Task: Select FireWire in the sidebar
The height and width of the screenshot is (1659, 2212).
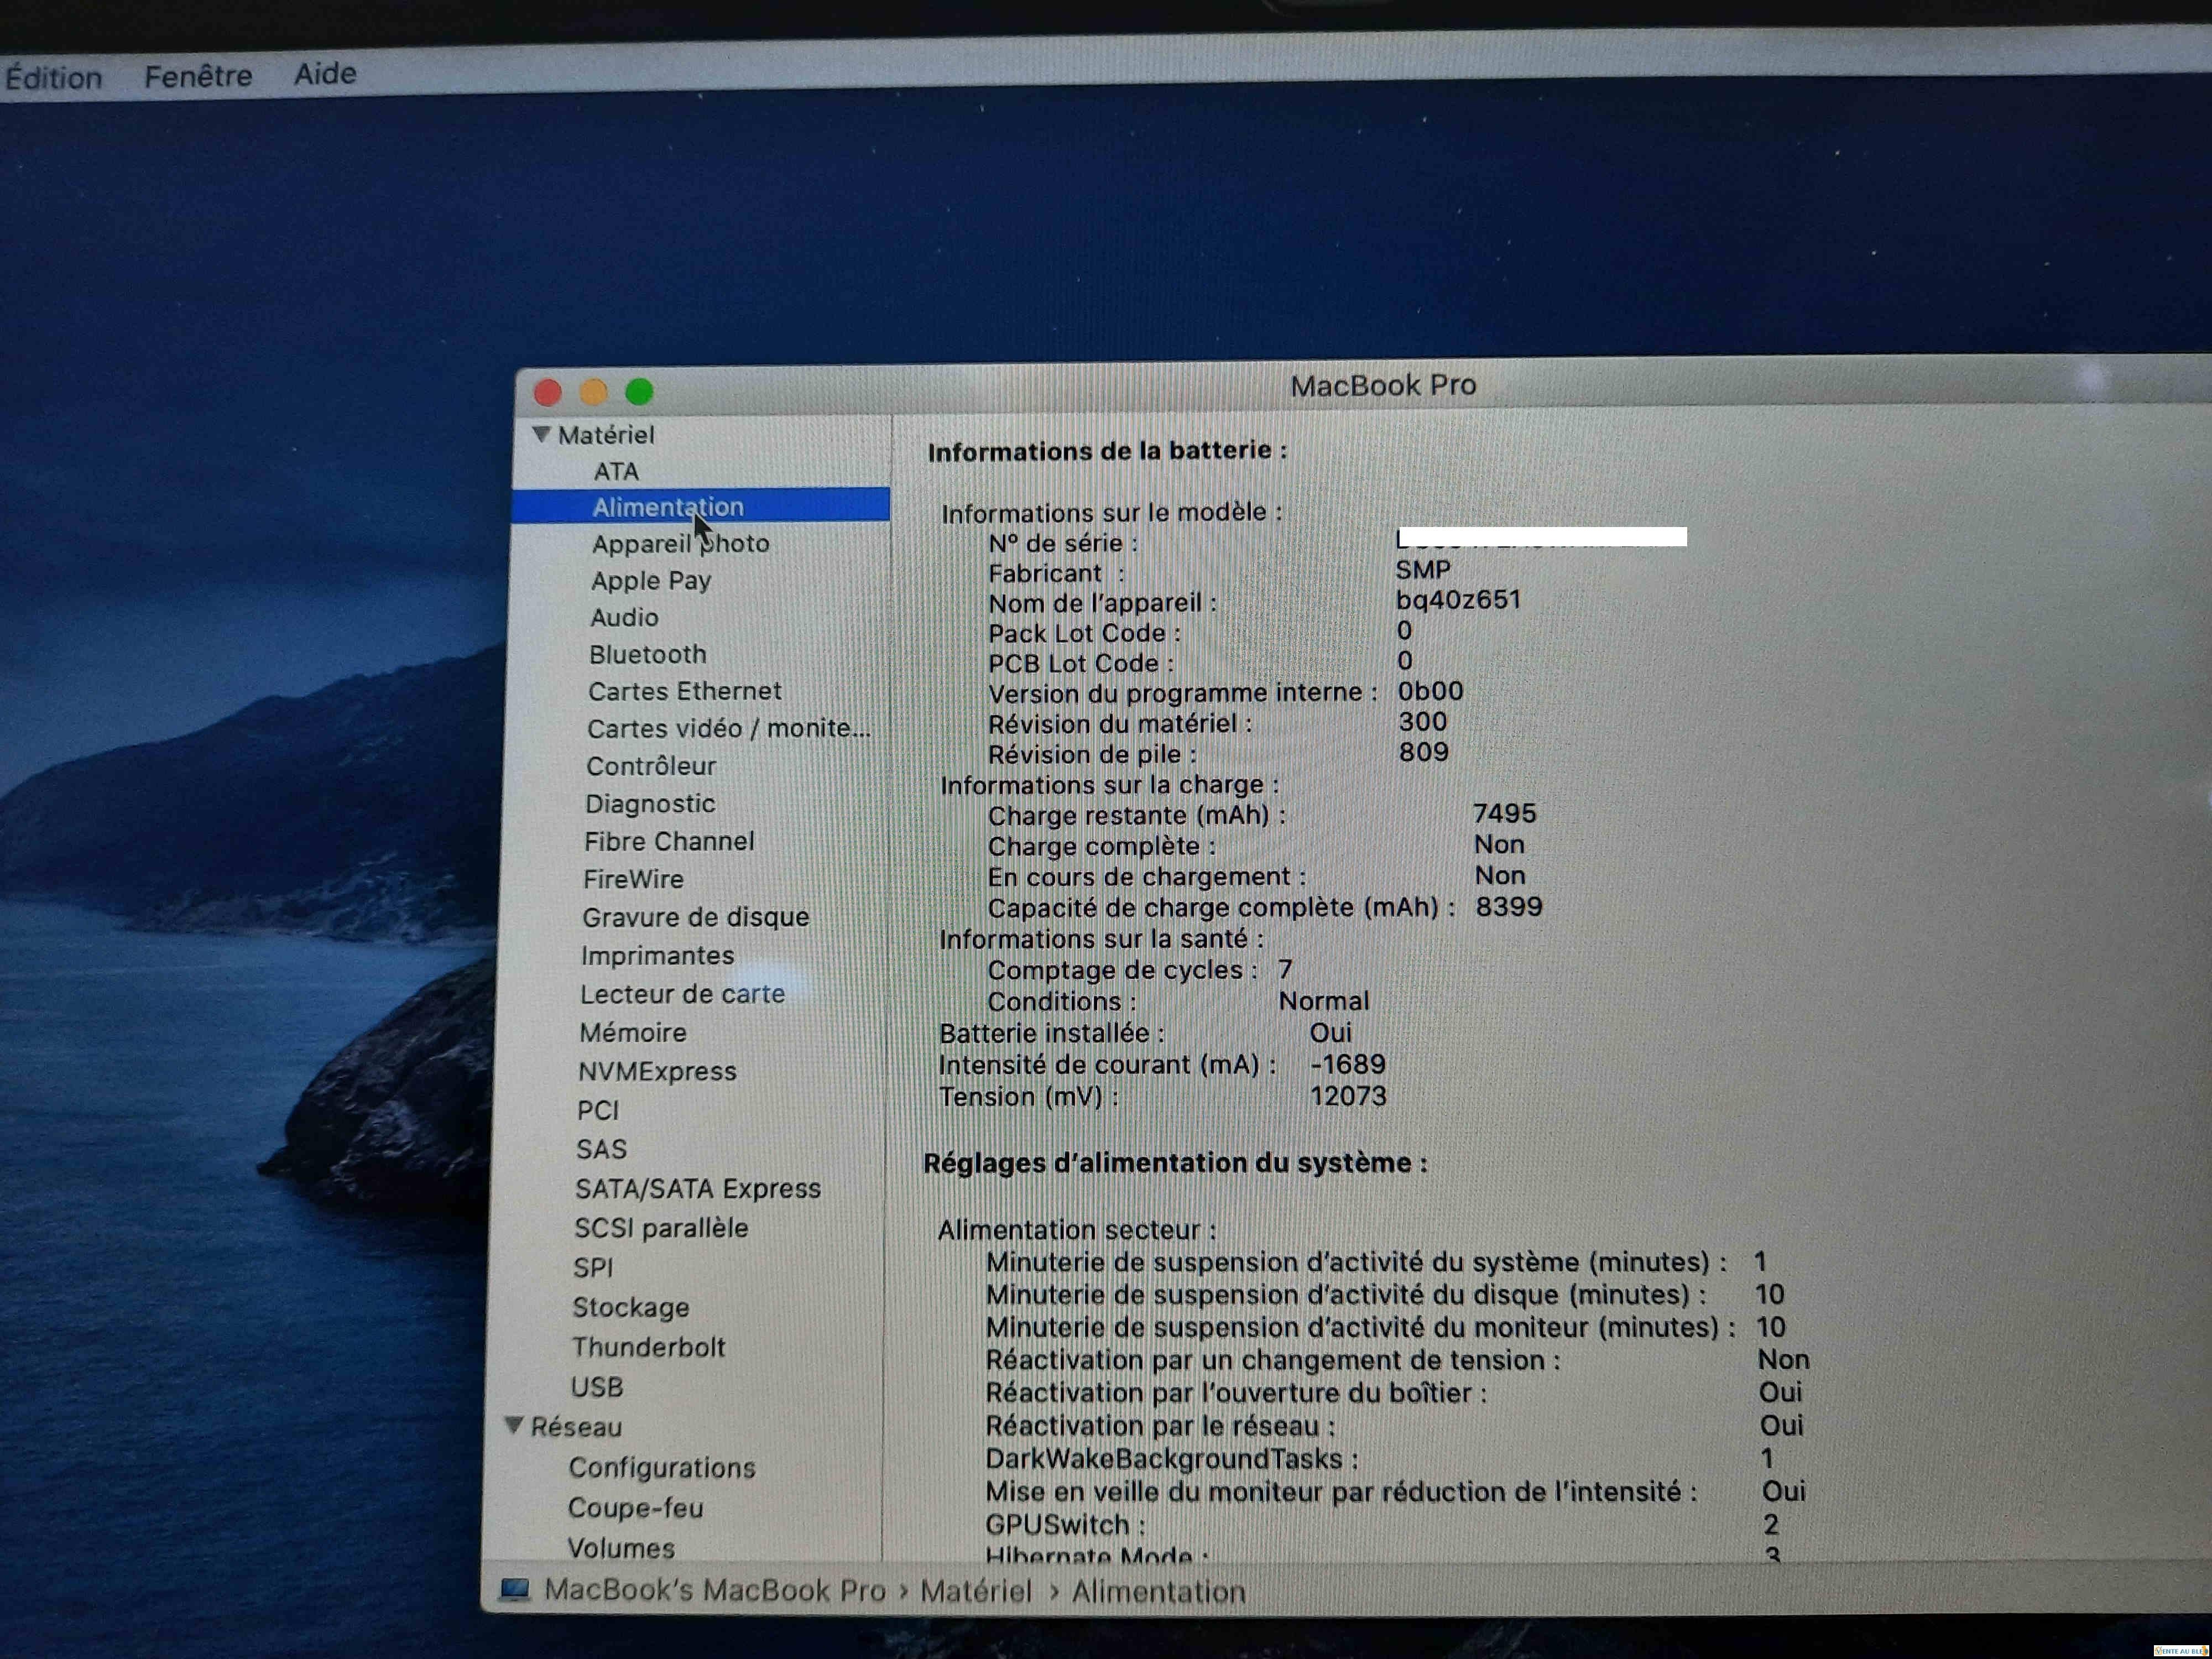Action: pyautogui.click(x=634, y=880)
